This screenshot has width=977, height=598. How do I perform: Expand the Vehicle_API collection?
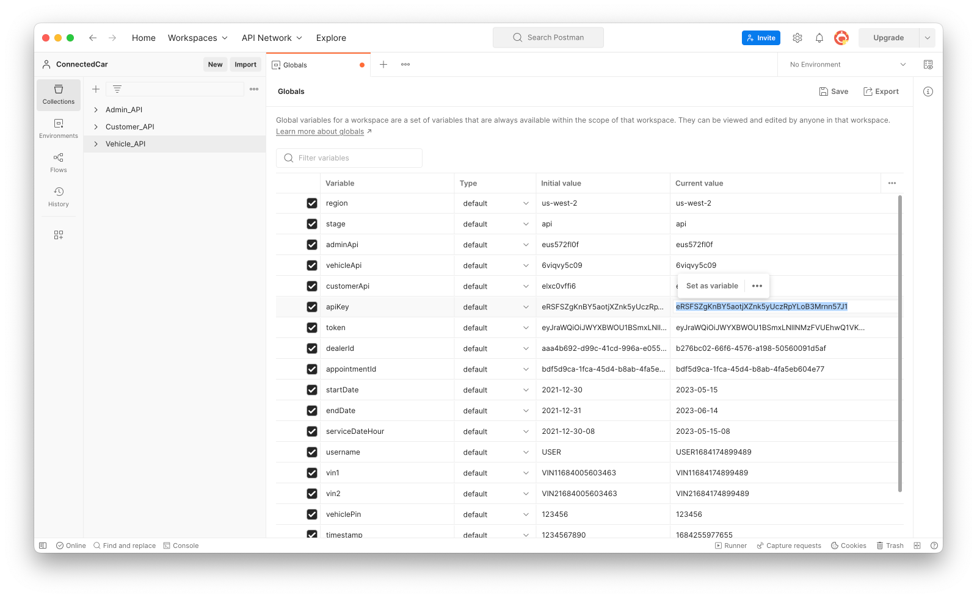click(96, 144)
